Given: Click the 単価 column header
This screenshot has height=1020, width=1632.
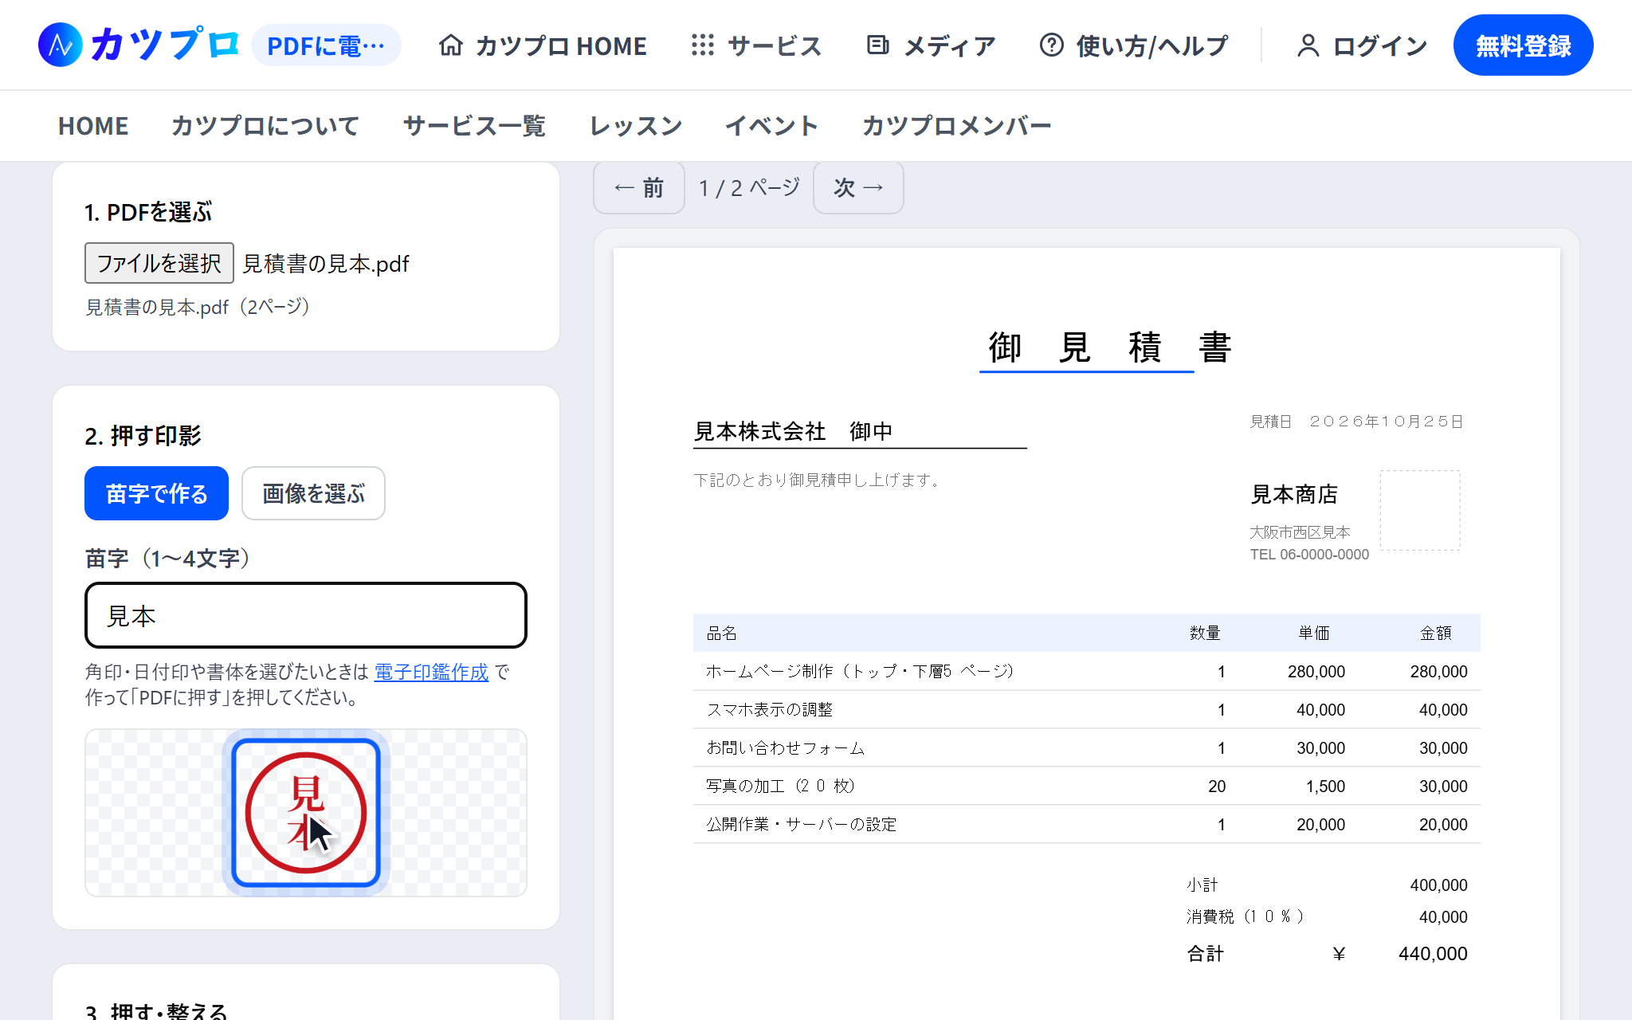Looking at the screenshot, I should click(1314, 633).
